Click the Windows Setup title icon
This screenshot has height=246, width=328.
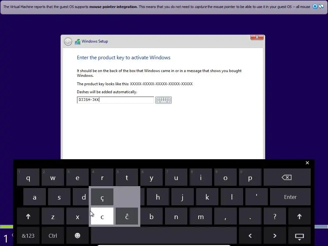coord(78,41)
